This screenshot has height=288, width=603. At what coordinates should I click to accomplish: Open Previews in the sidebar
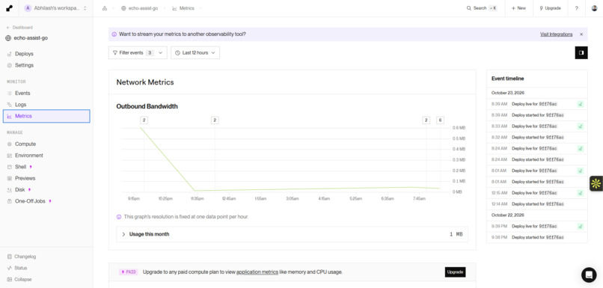(x=25, y=179)
